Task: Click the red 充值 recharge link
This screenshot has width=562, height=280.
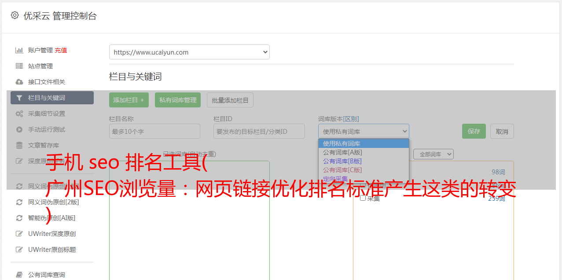Action: click(61, 50)
